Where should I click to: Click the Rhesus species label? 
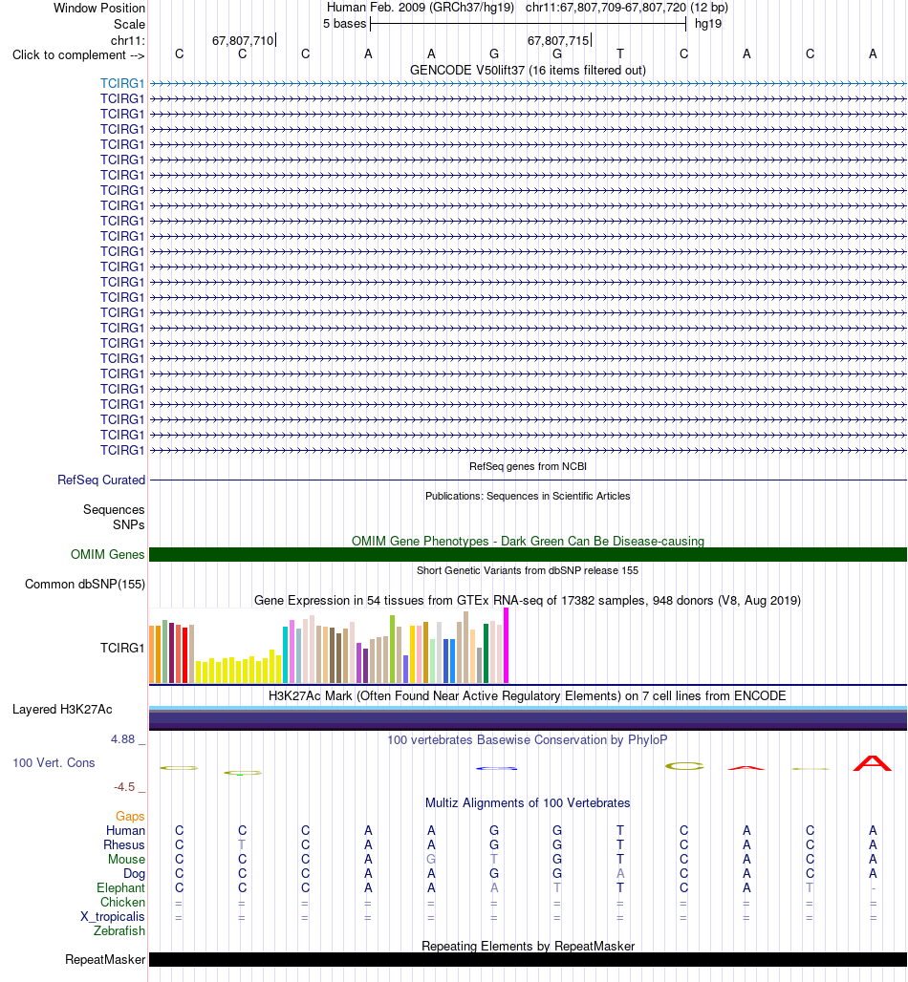click(124, 844)
